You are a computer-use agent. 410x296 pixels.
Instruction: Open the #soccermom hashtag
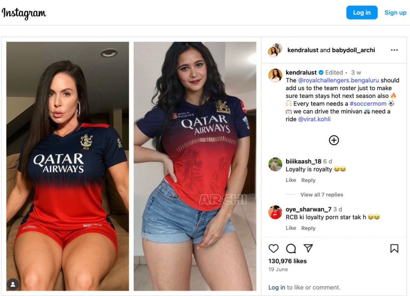click(368, 104)
